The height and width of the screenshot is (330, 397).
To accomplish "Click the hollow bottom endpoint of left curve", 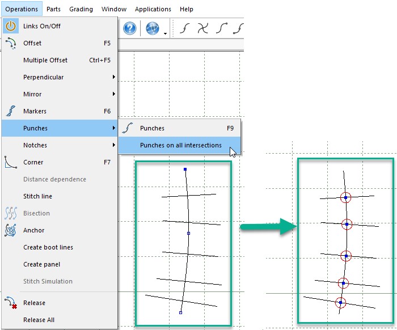I will pos(180,312).
